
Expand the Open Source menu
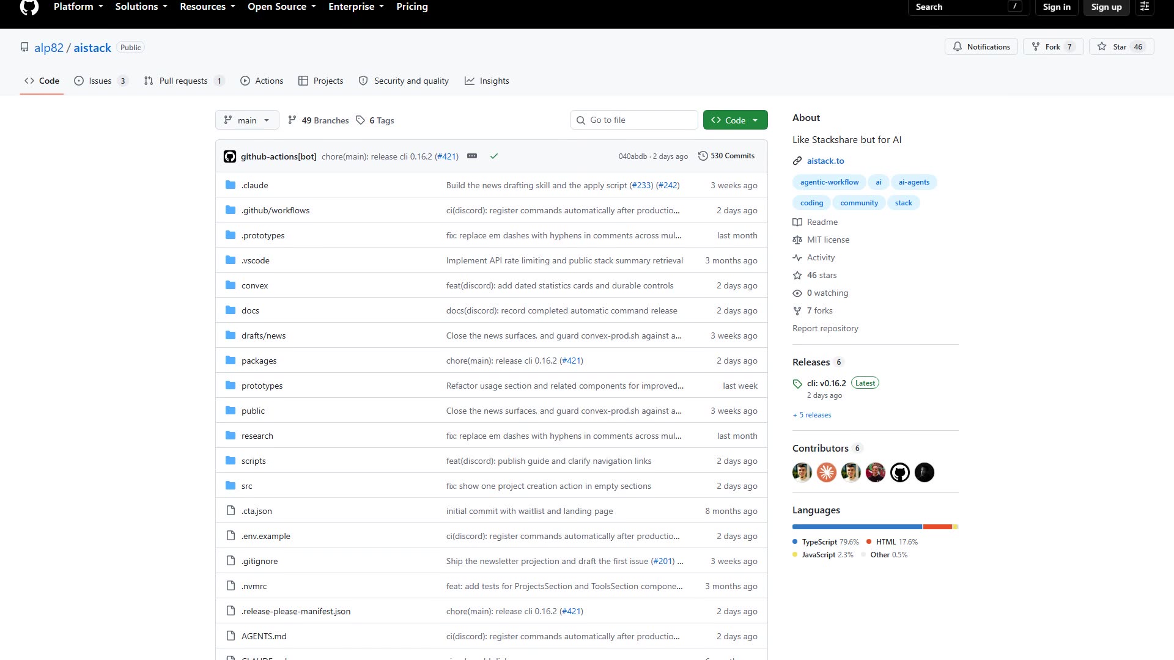282,7
